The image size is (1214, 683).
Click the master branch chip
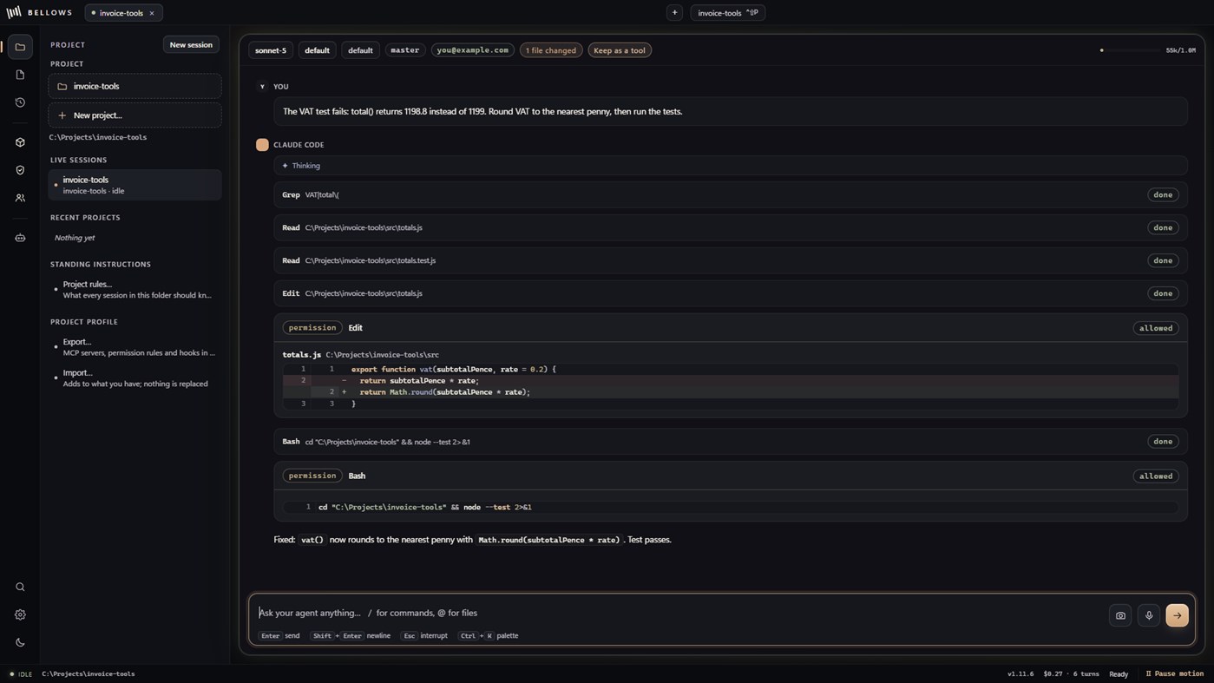pos(404,50)
